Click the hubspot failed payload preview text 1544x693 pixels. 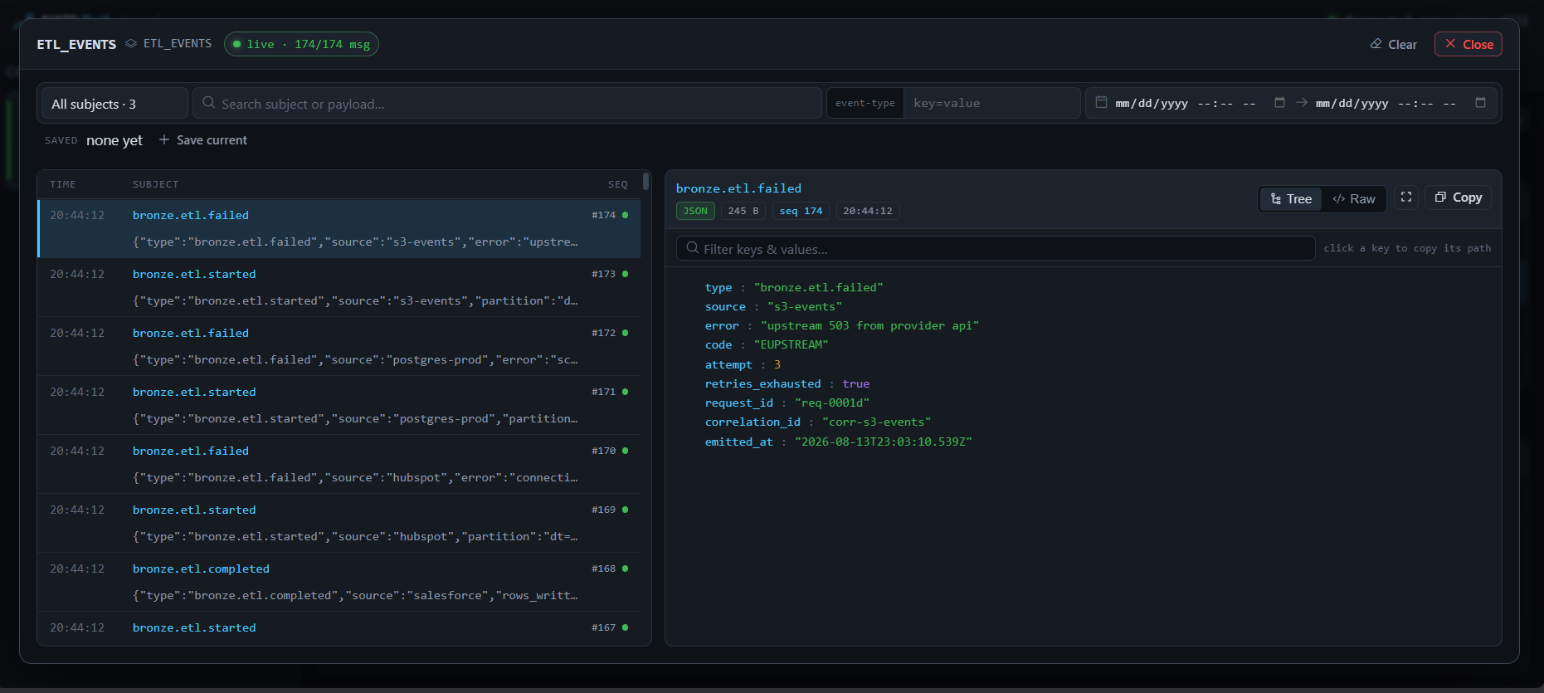click(x=355, y=477)
